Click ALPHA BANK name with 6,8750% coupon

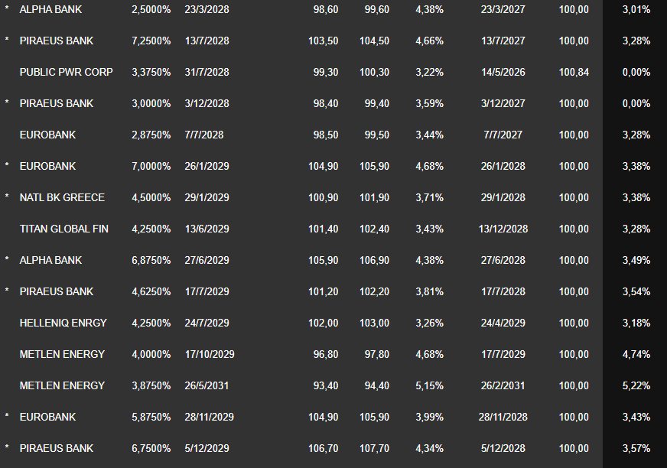tap(50, 260)
